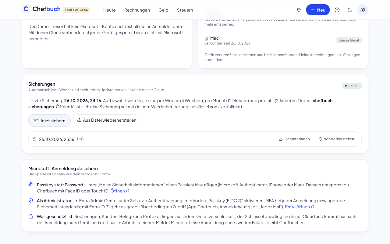Switch to the Geld tab
Viewport: 390px width, 244px height.
[163, 10]
